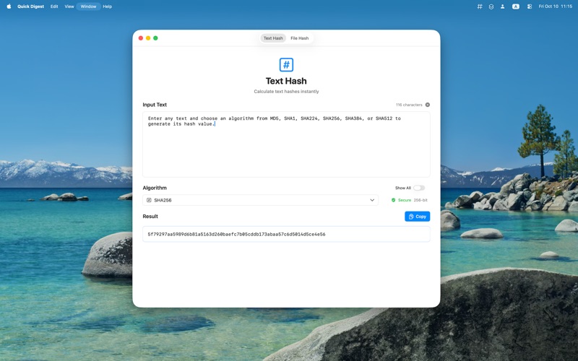
Task: Open the Edit menu
Action: 54,6
